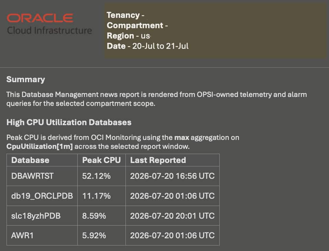
Task: Click the Oracle Cloud Infrastructure logo
Action: pos(49,24)
